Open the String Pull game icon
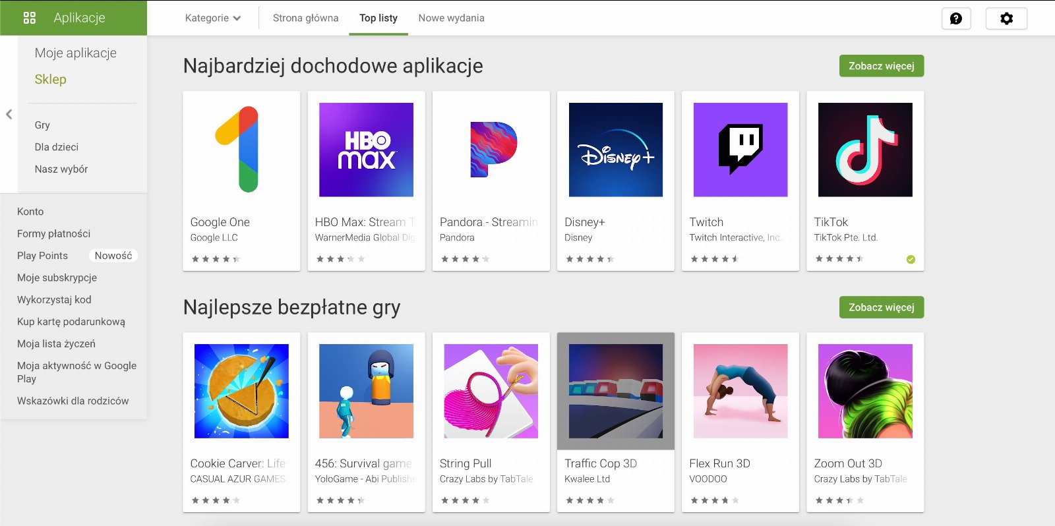The width and height of the screenshot is (1055, 526). click(x=491, y=391)
